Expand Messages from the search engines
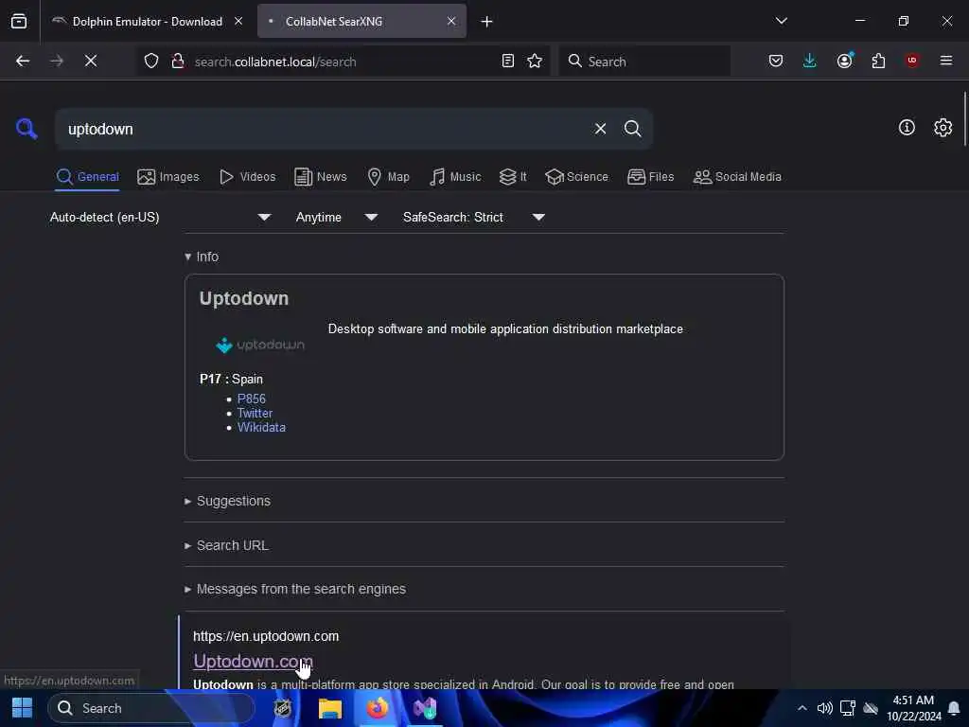The height and width of the screenshot is (727, 969). tap(295, 589)
